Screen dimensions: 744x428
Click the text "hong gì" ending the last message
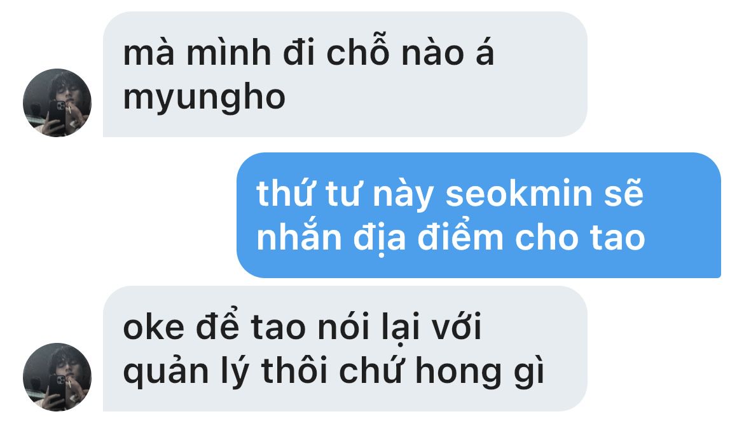(x=479, y=371)
